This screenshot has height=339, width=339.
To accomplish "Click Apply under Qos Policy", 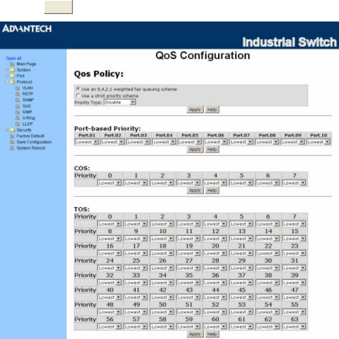I will (x=195, y=110).
